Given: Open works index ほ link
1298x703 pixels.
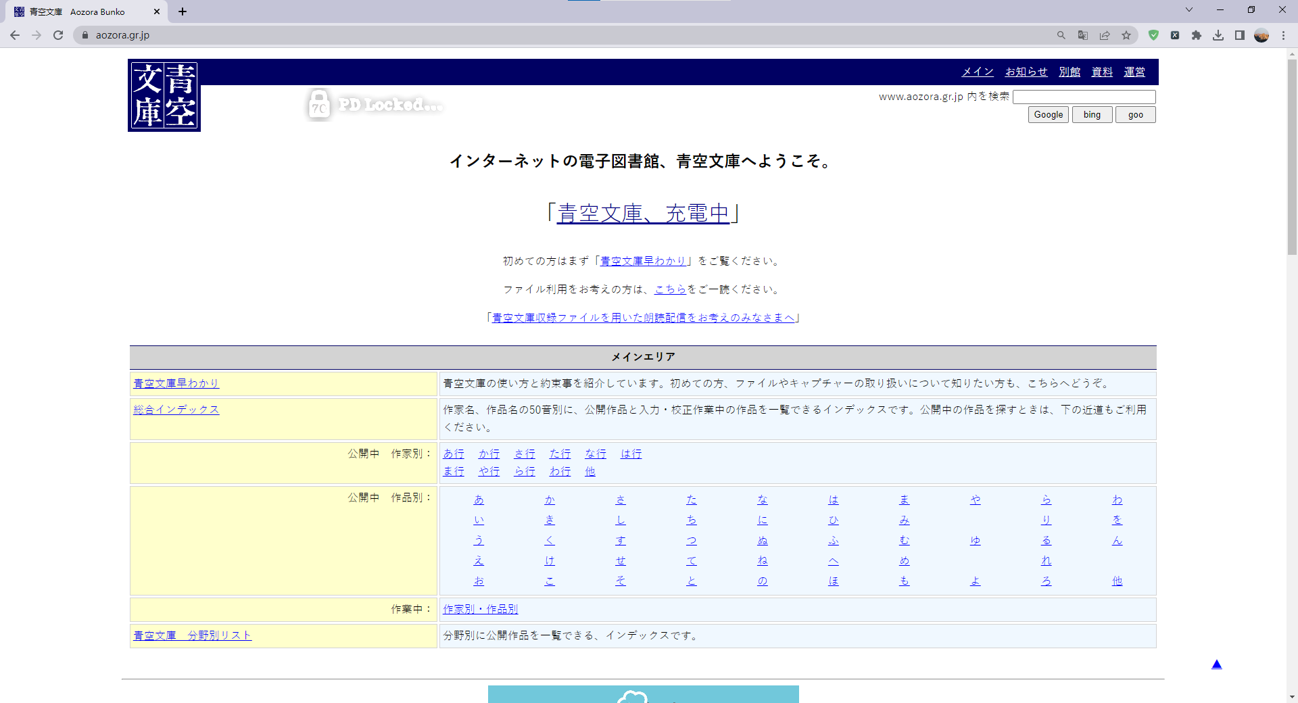Looking at the screenshot, I should coord(834,581).
